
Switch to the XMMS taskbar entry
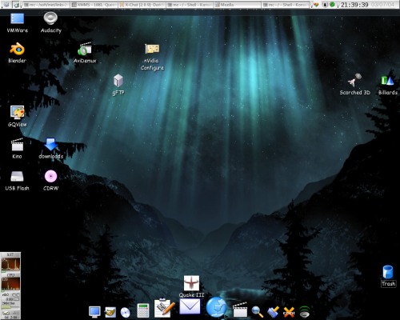[94, 5]
